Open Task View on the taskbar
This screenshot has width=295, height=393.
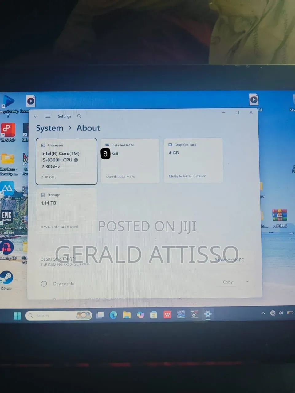(100, 315)
